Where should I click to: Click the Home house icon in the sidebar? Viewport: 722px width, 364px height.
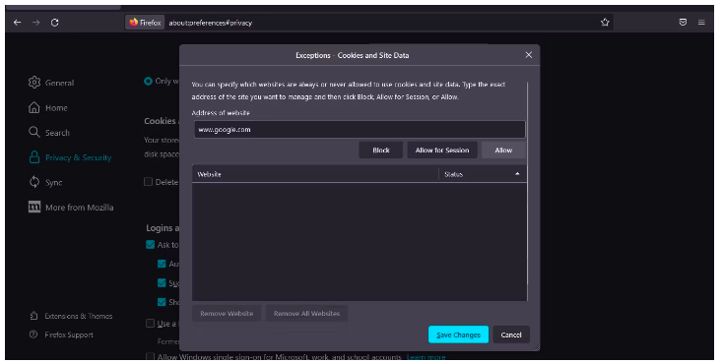pyautogui.click(x=34, y=107)
